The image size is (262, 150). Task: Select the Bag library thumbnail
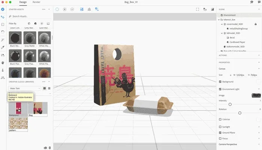coord(38,109)
